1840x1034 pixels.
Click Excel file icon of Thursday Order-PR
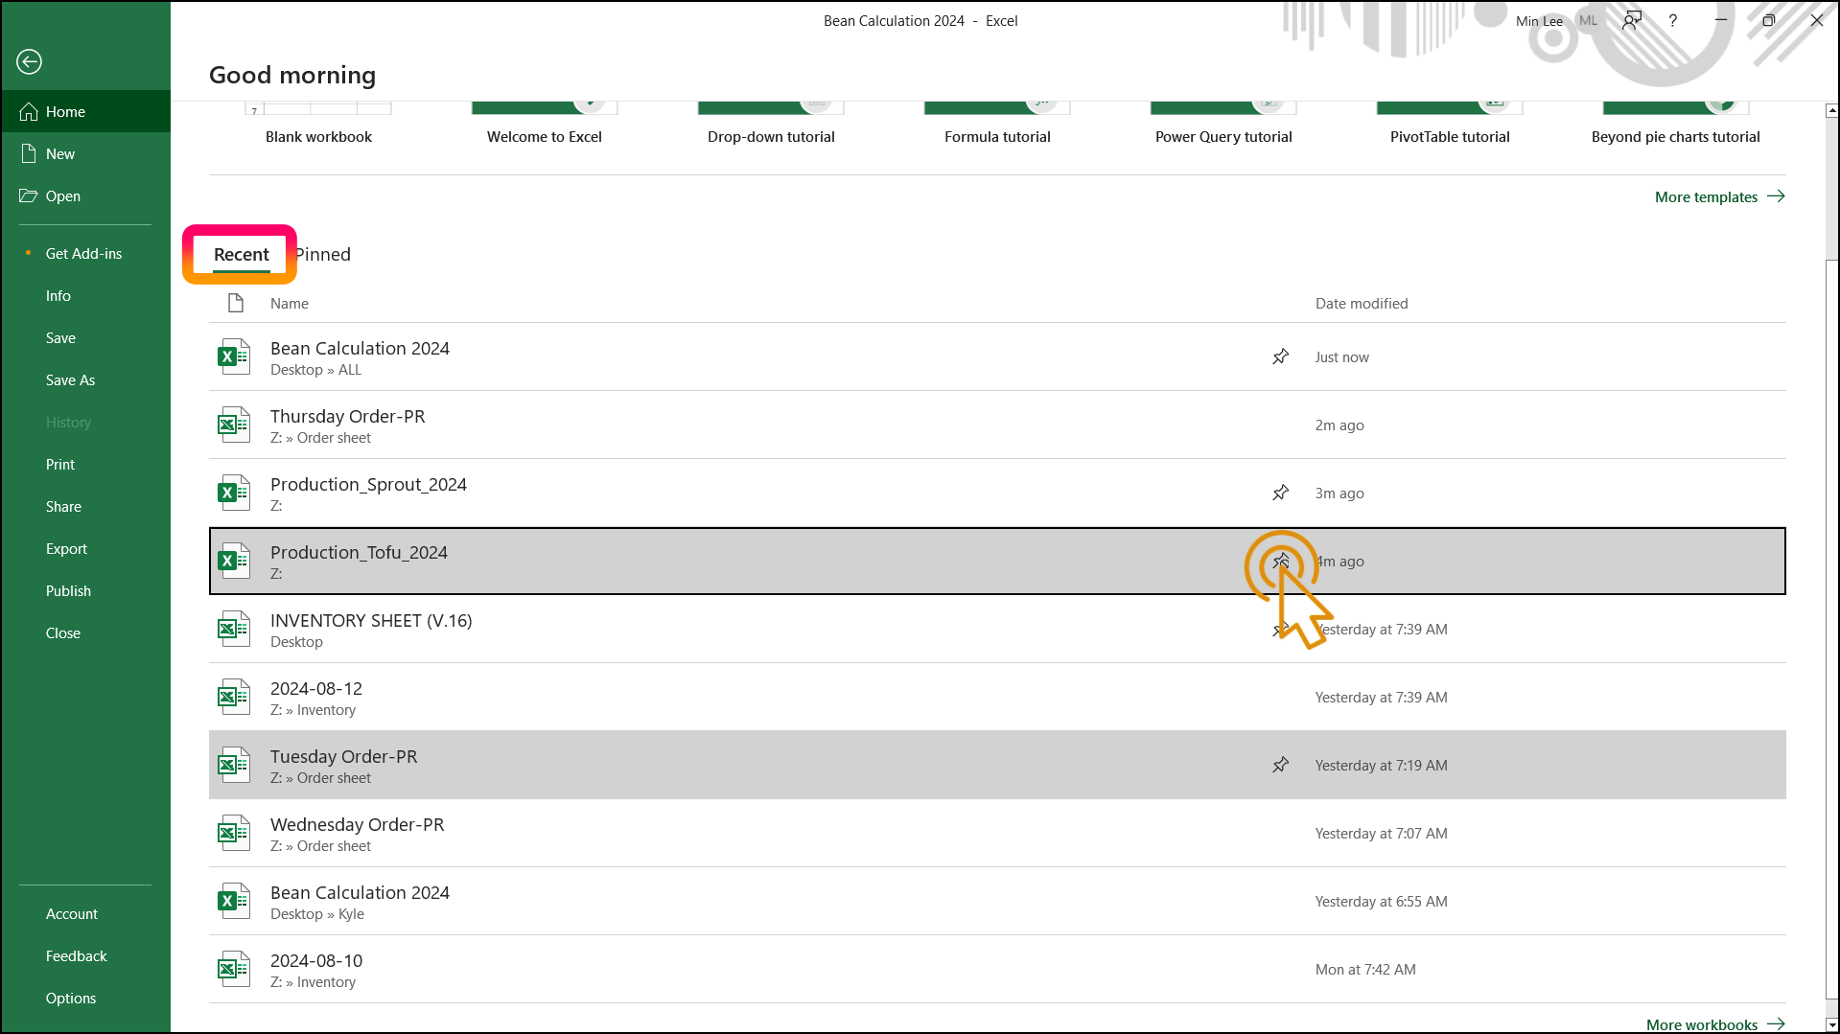click(234, 425)
